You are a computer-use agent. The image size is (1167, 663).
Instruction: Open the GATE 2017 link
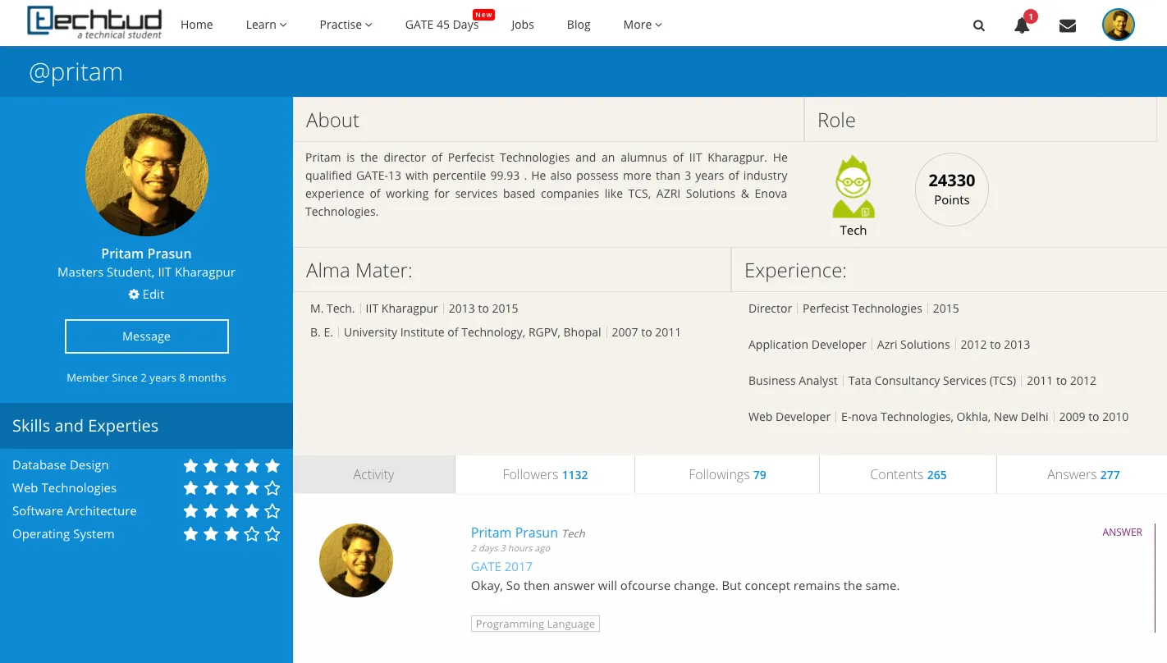point(501,566)
